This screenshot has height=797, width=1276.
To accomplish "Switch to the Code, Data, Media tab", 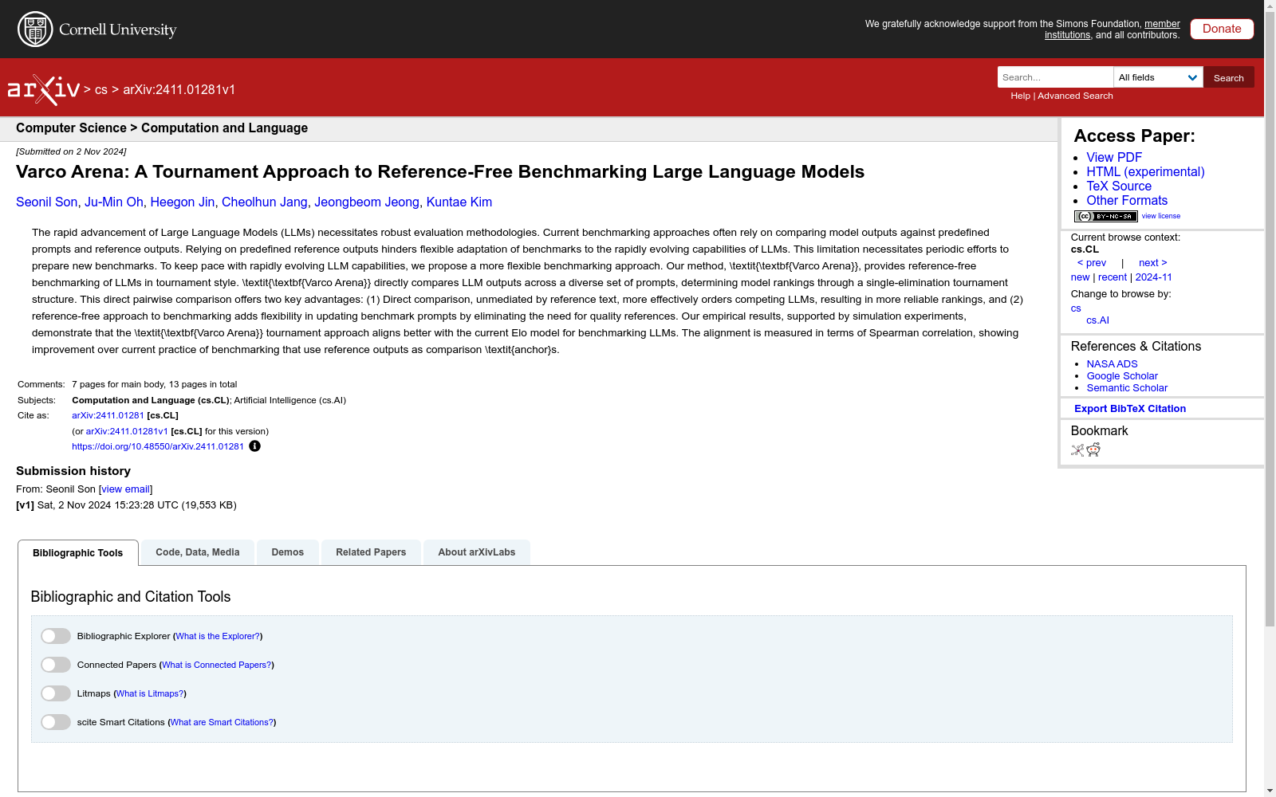I will click(198, 552).
